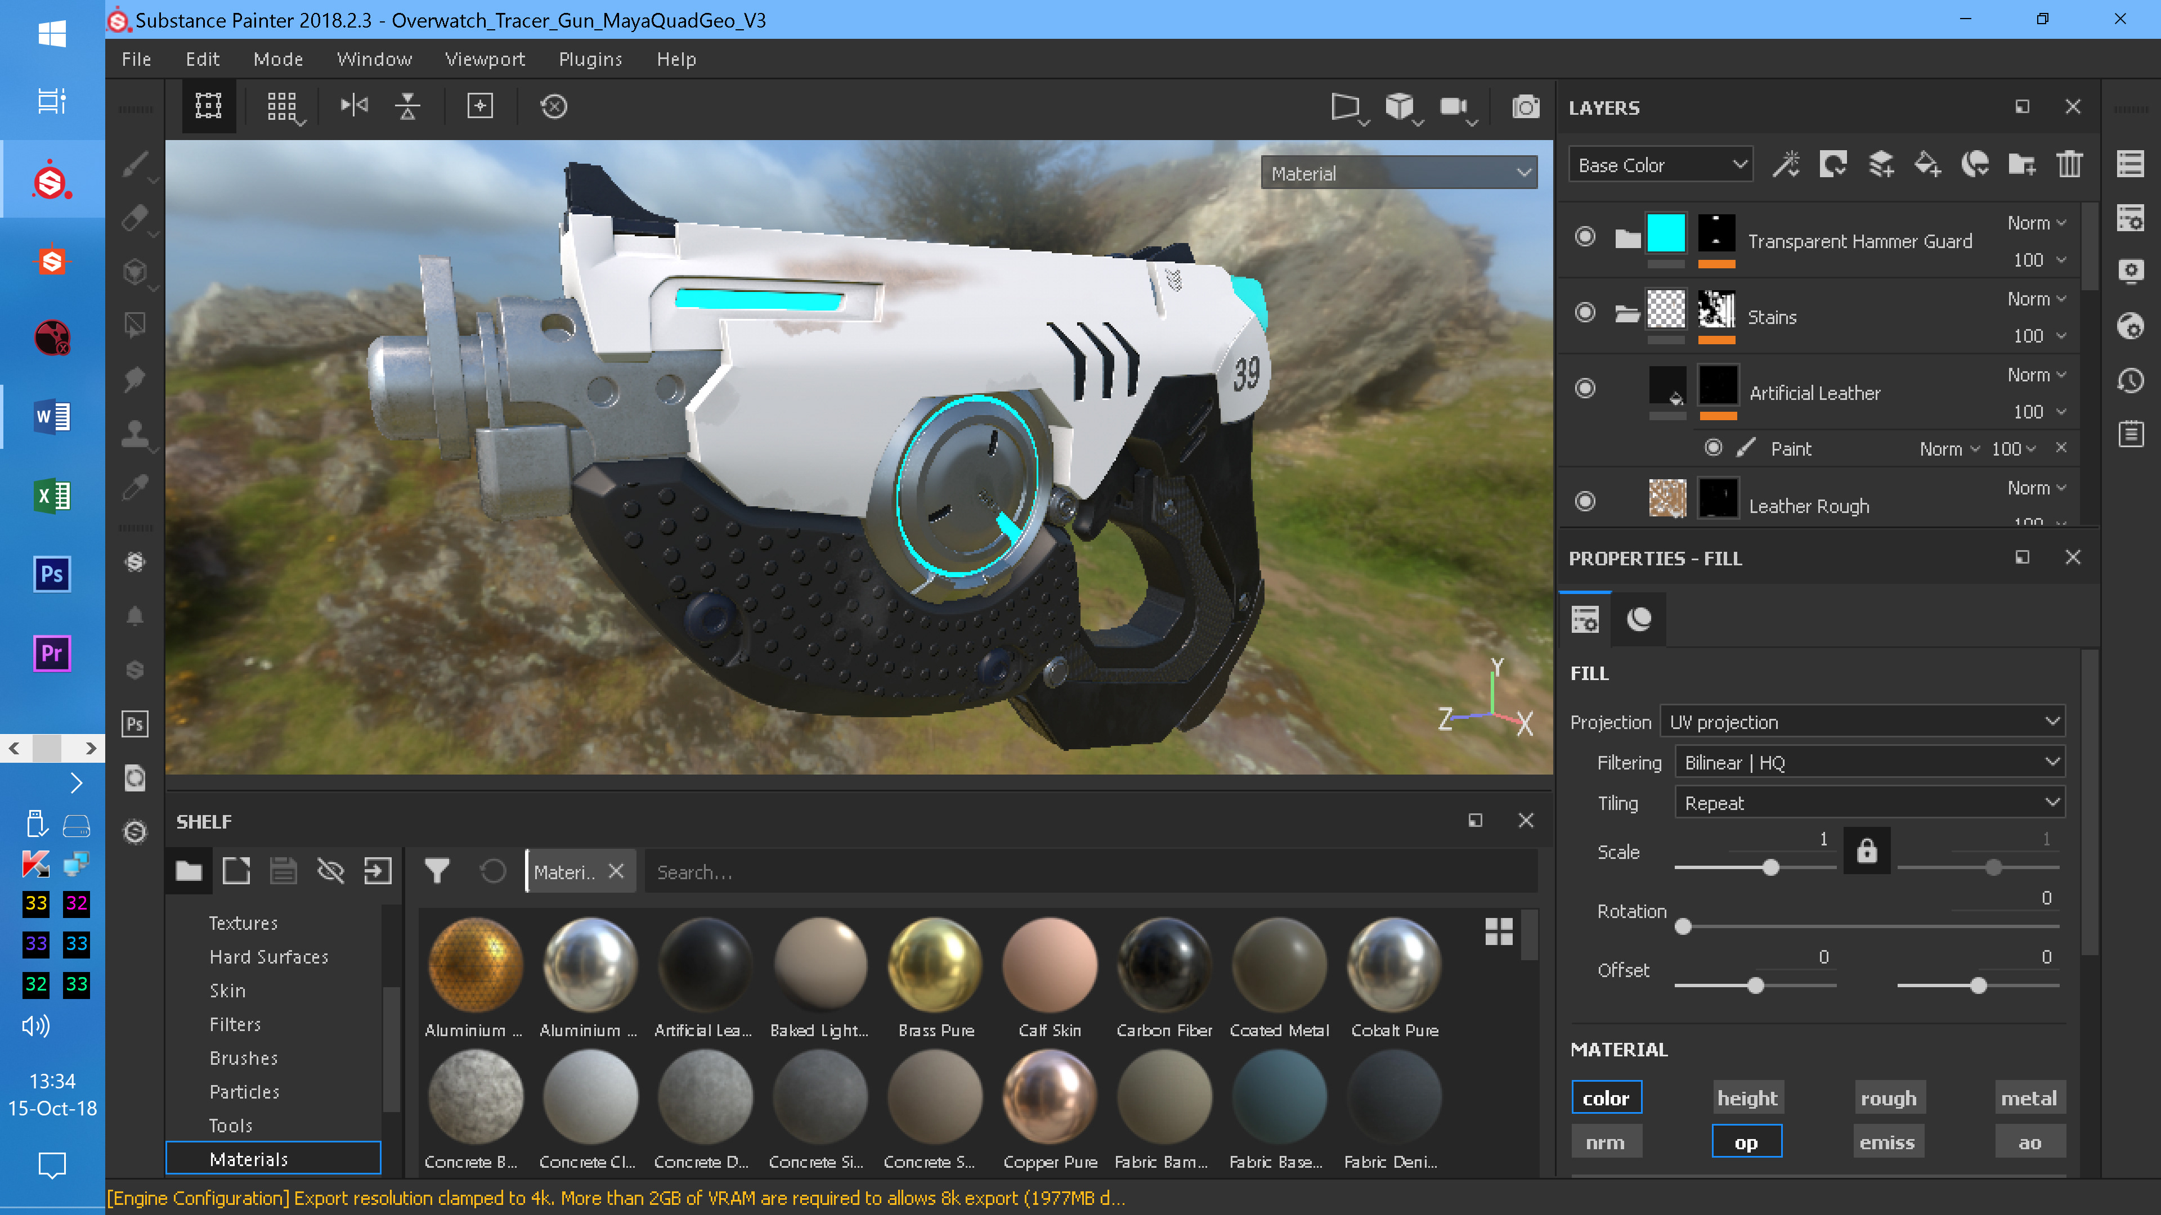Select the Paint brush tool
This screenshot has width=2161, height=1215.
pyautogui.click(x=134, y=164)
